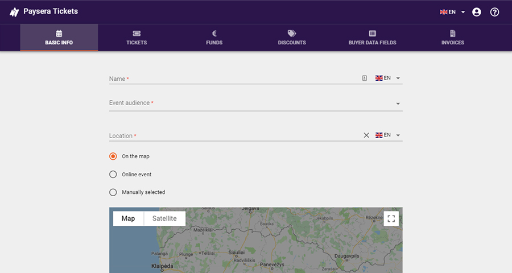Clear the Location field with X icon

tap(366, 135)
